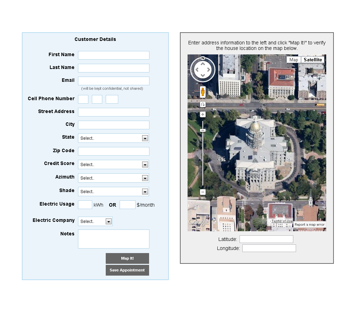
Task: Focus the Longitude field
Action: coord(269,248)
